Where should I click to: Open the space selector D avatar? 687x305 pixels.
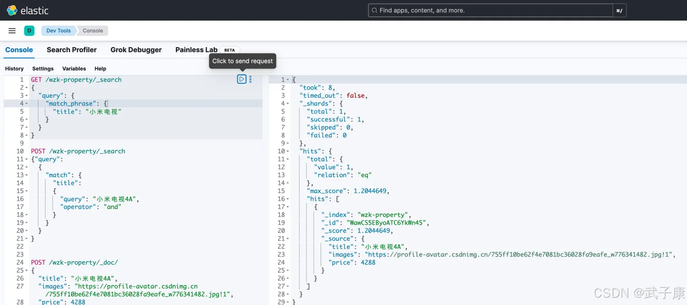click(29, 31)
